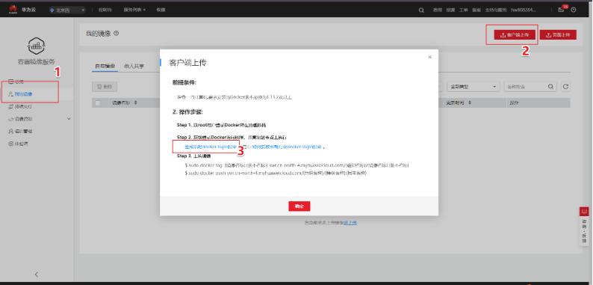
Task: Select 我的镜像 in the left sidebar
Action: click(21, 94)
